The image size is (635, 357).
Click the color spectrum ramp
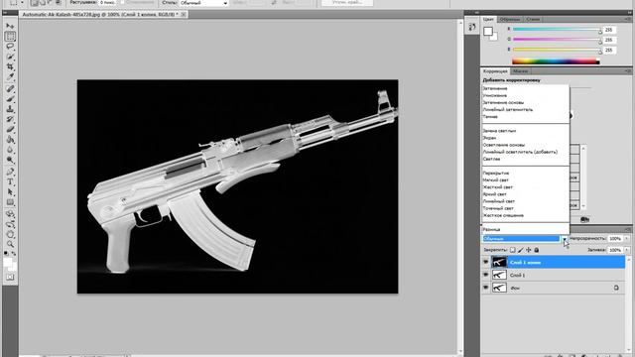556,61
